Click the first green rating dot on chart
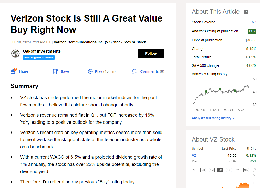Image resolution: width=260 pixels, height=188 pixels. click(206, 91)
